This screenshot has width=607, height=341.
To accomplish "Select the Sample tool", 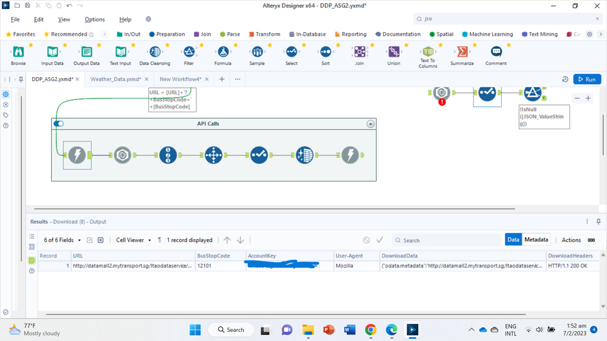I will (257, 52).
